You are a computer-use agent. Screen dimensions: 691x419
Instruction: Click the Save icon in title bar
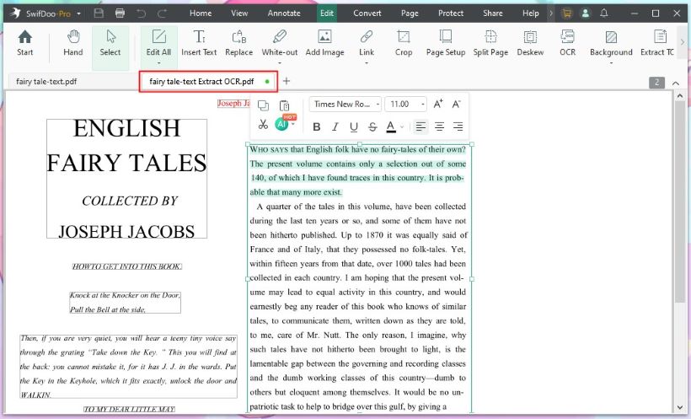point(99,13)
